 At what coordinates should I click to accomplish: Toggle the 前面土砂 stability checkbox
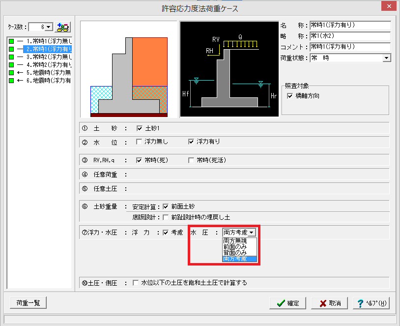(166, 207)
